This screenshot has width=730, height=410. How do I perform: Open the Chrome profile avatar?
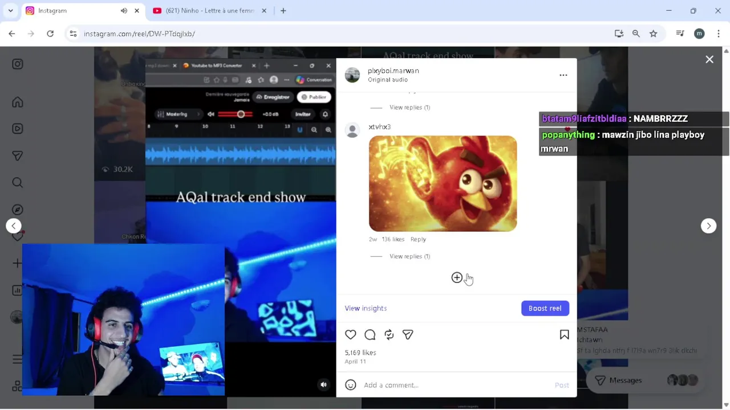pos(699,34)
